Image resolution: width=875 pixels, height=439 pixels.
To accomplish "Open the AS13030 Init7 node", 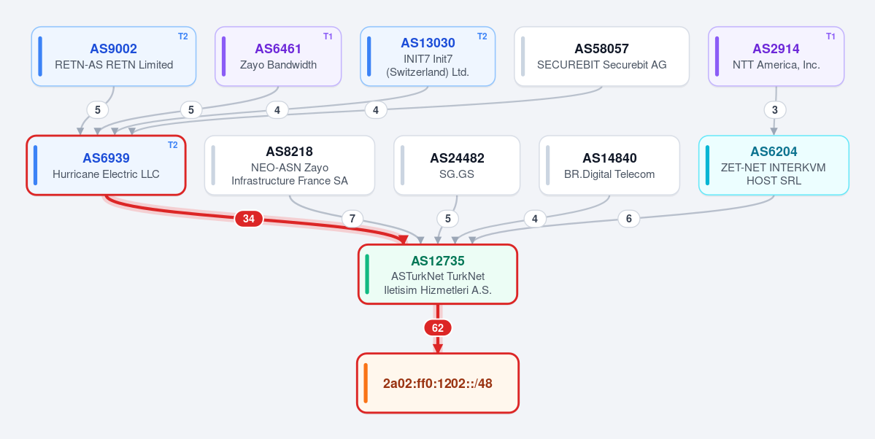I will point(428,56).
